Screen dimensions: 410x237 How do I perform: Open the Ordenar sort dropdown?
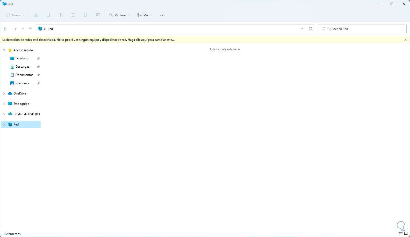[x=120, y=15]
